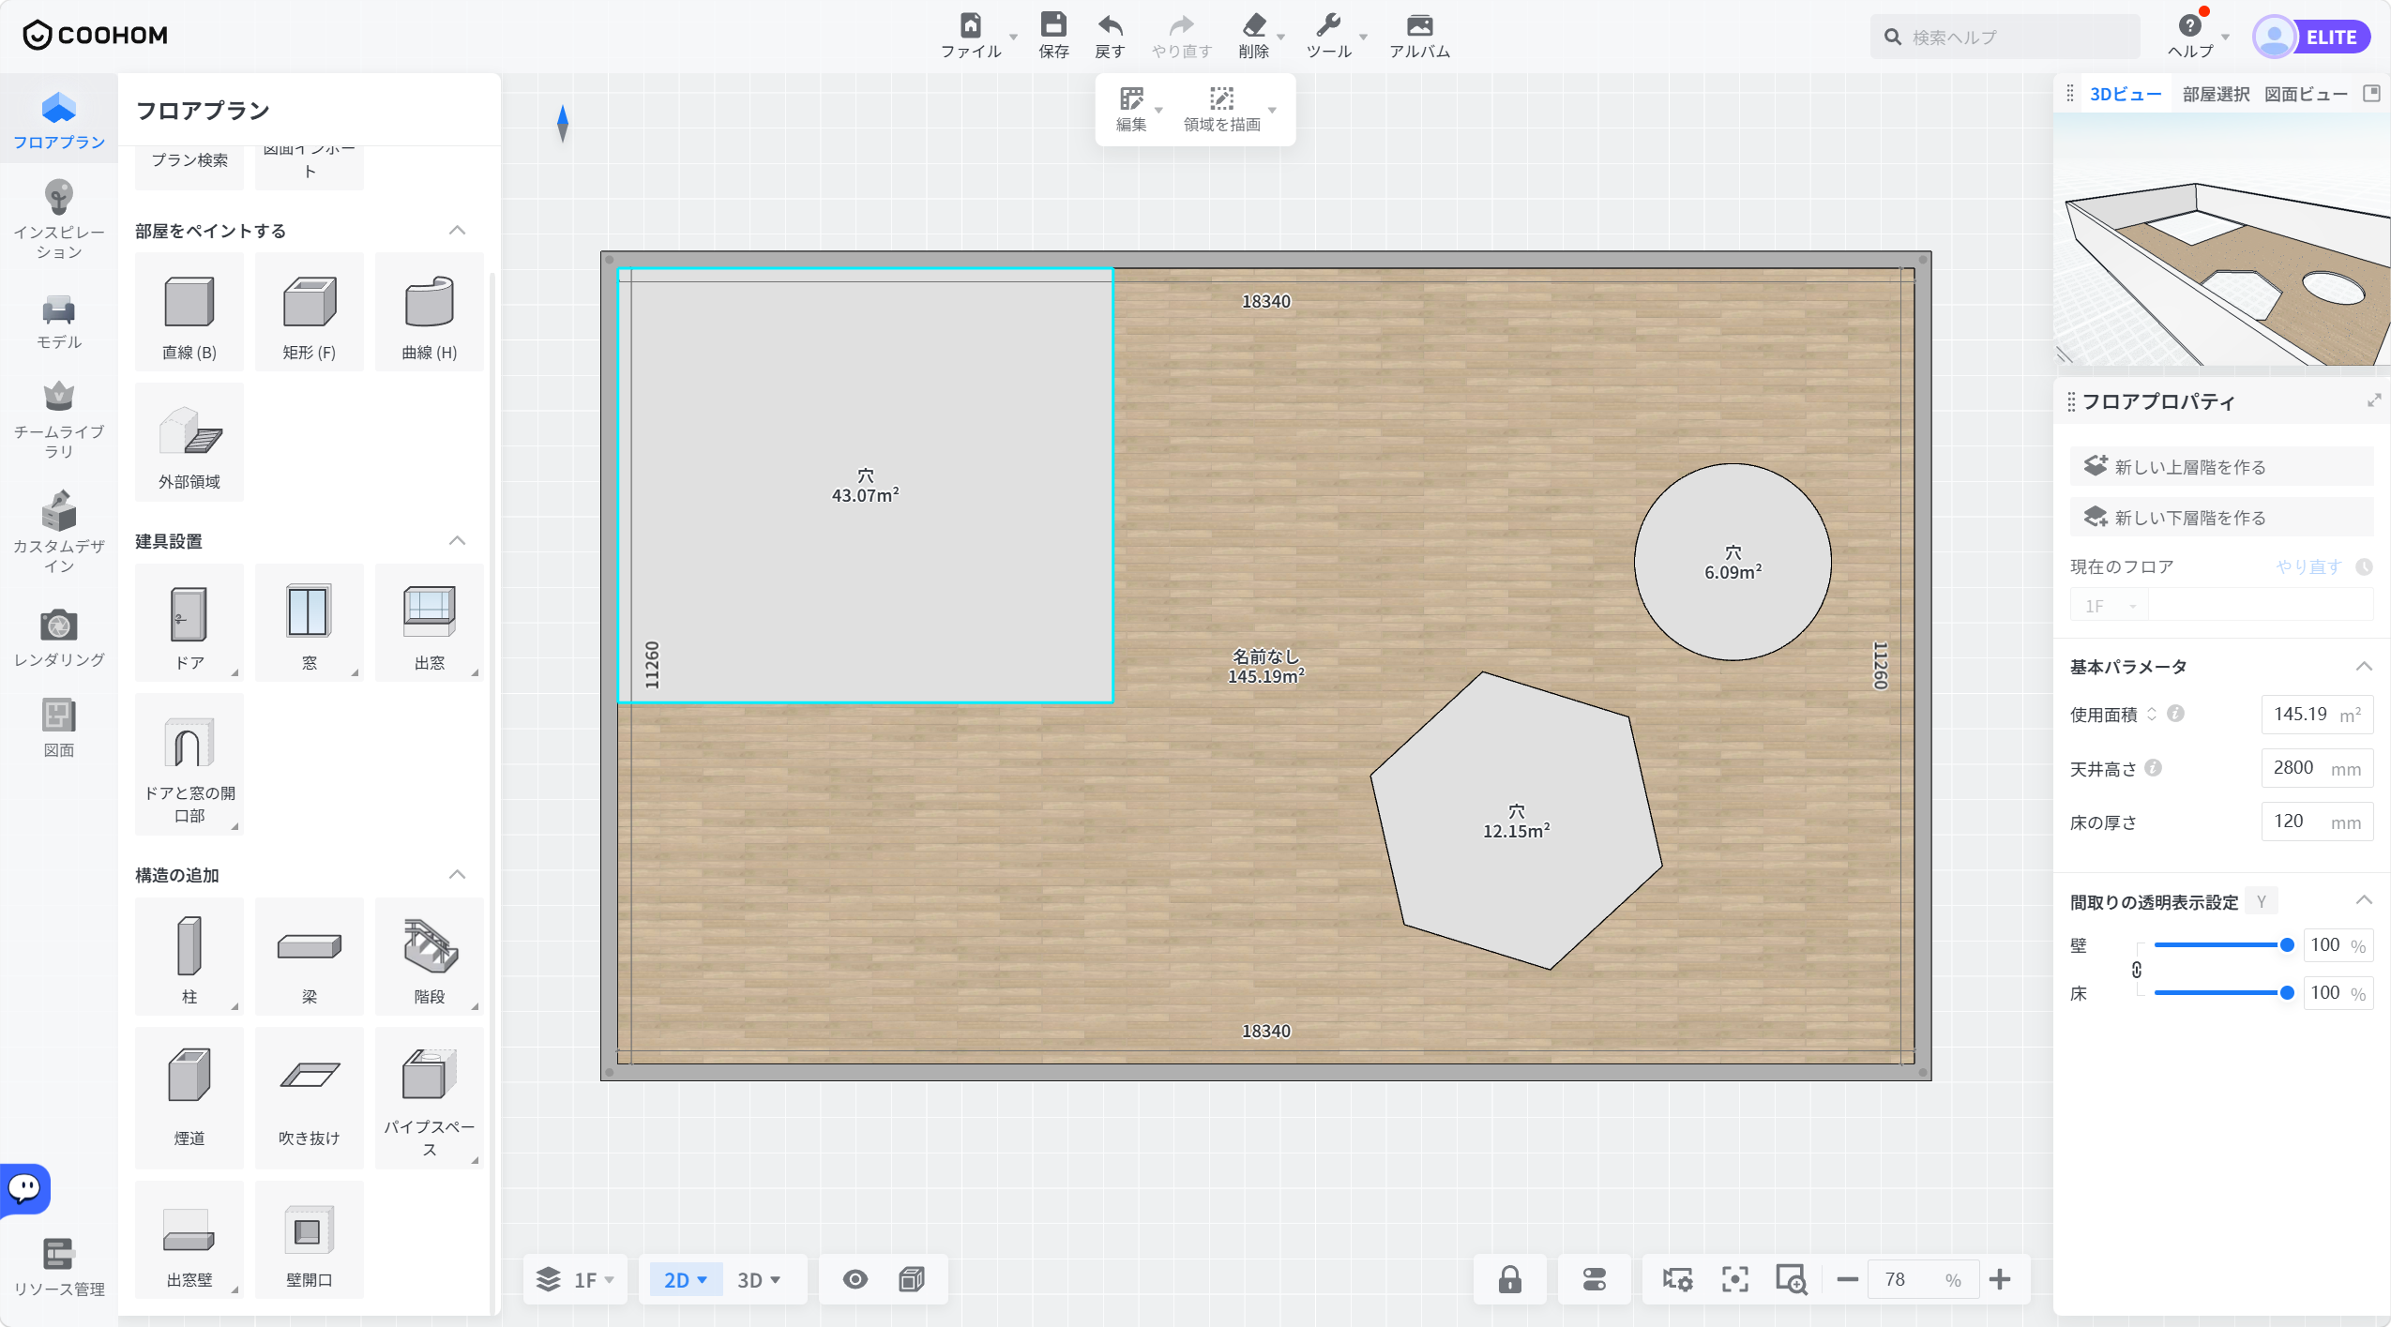Open the ヘルプ help menu
The image size is (2391, 1327).
click(2191, 36)
